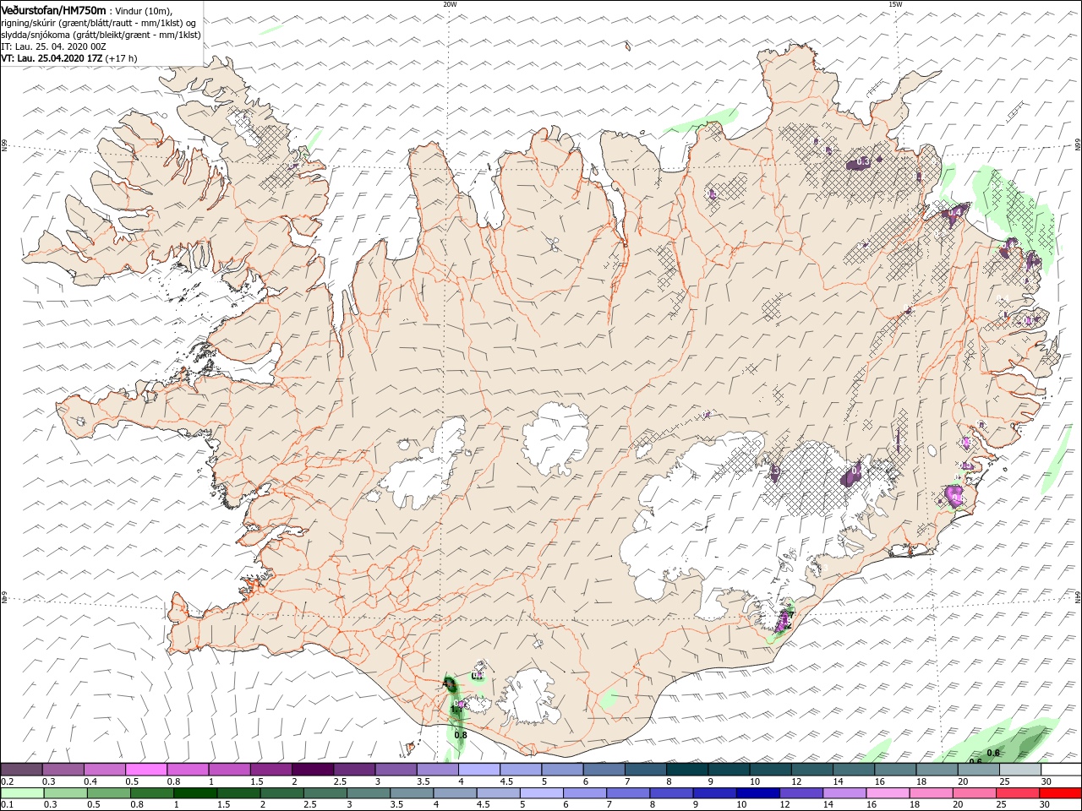Click the light gray 25 swatch in upper legend
Image resolution: width=1082 pixels, height=811 pixels.
click(1019, 770)
